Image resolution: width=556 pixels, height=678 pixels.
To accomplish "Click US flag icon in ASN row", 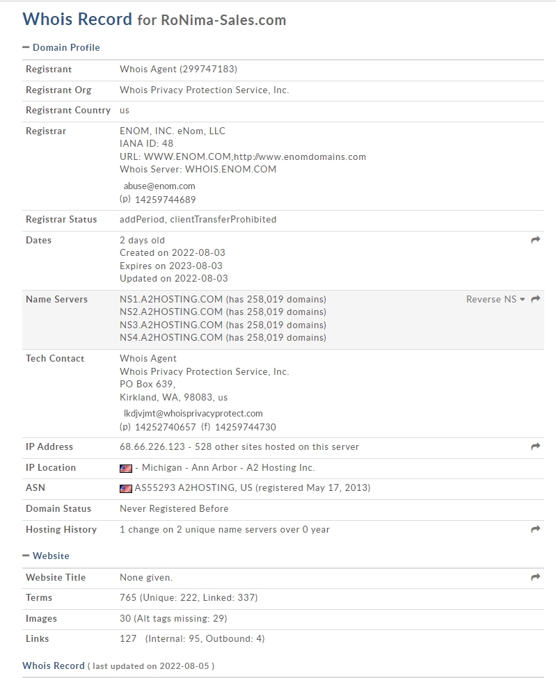I will coord(125,489).
